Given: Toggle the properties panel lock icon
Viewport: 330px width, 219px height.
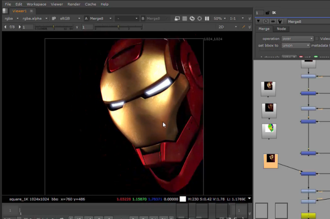Looking at the screenshot, I should coord(267,12).
